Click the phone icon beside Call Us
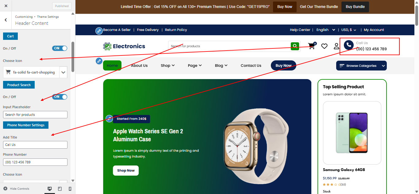Viewport: 419px width, 194px height. pos(349,45)
